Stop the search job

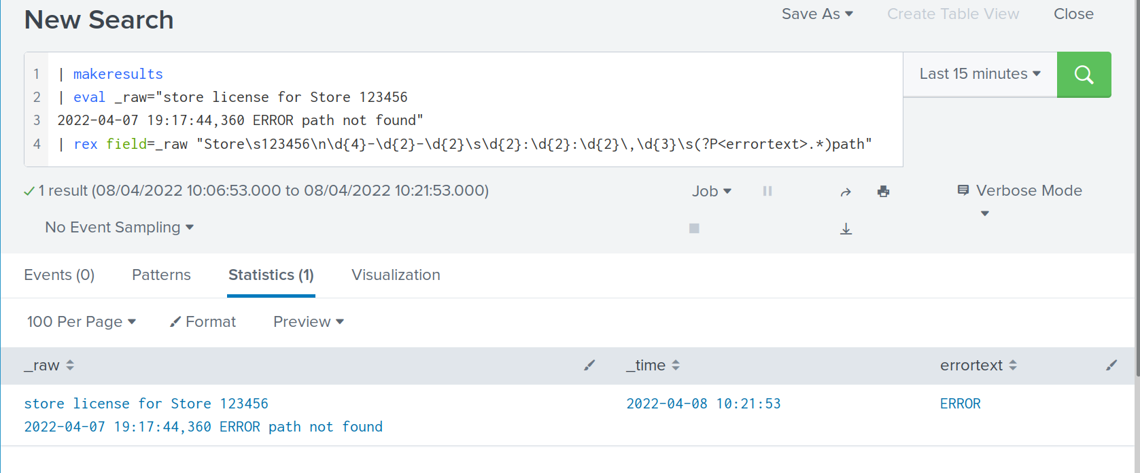tap(694, 228)
